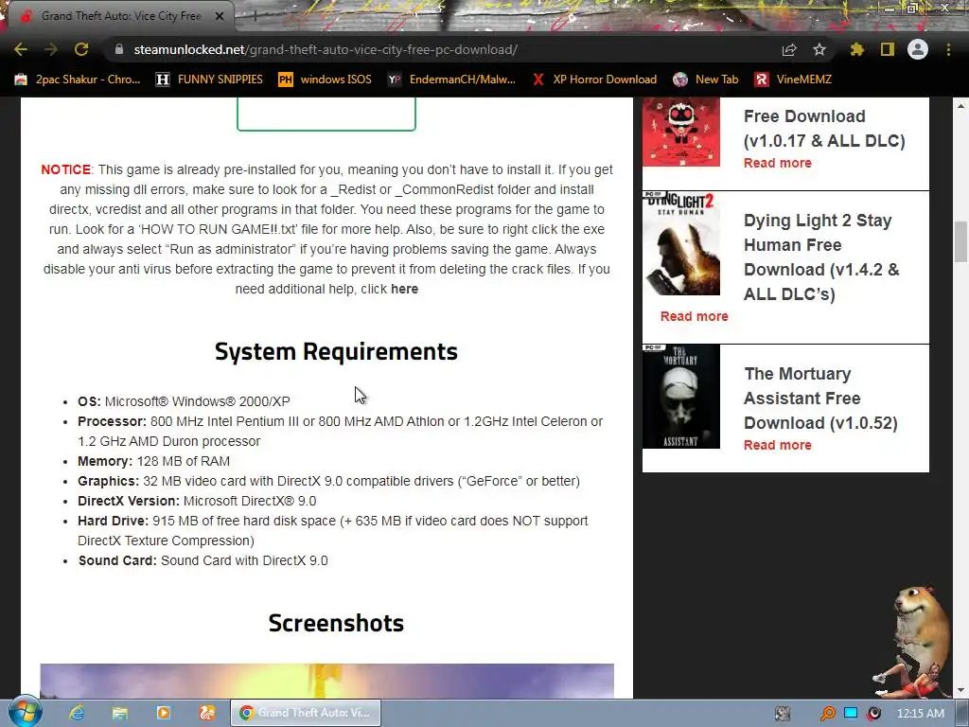Open the Extensions puzzle icon
The width and height of the screenshot is (969, 727).
point(856,49)
